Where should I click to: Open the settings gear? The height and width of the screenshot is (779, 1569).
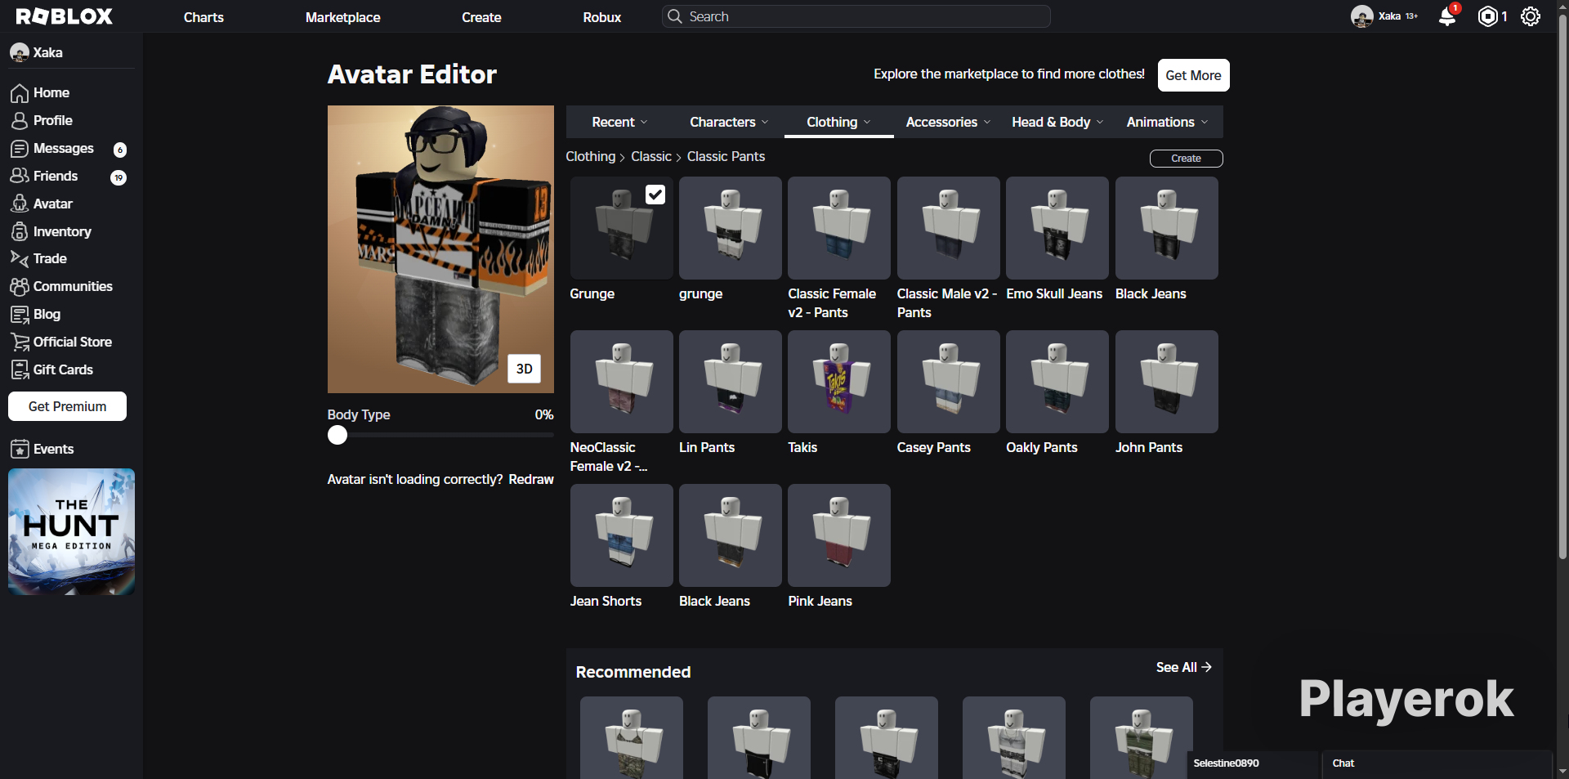1531,16
